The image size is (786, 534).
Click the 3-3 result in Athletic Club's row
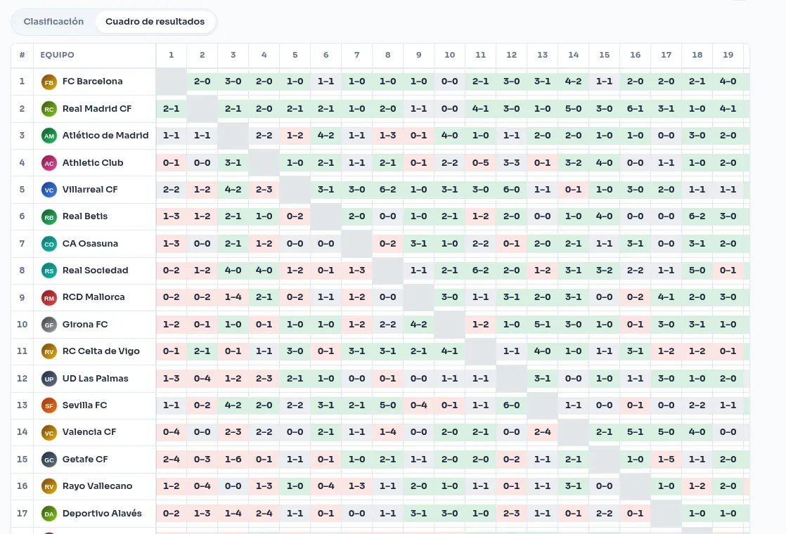point(511,162)
